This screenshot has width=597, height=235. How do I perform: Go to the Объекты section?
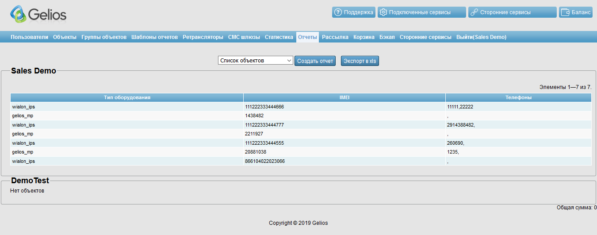point(65,37)
